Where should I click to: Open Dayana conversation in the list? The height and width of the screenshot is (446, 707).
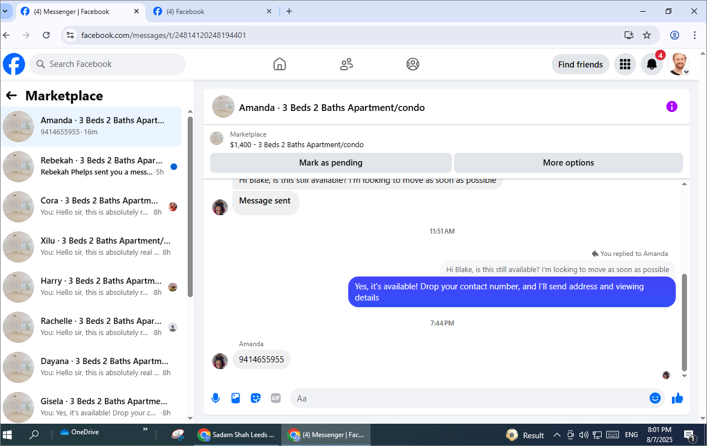tap(91, 367)
